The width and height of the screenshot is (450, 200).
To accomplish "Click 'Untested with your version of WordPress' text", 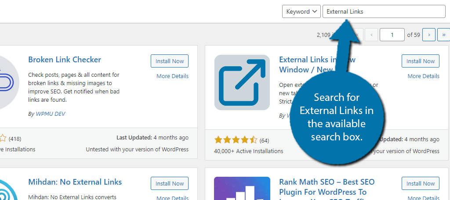I will [x=137, y=149].
